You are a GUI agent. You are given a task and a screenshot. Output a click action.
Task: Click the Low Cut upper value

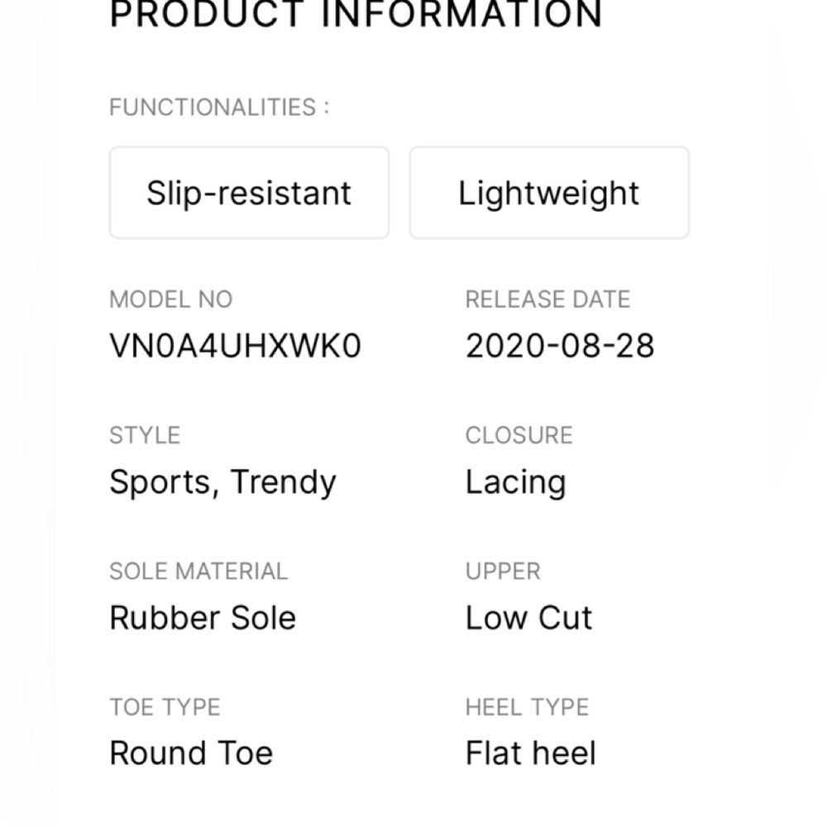pyautogui.click(x=529, y=618)
